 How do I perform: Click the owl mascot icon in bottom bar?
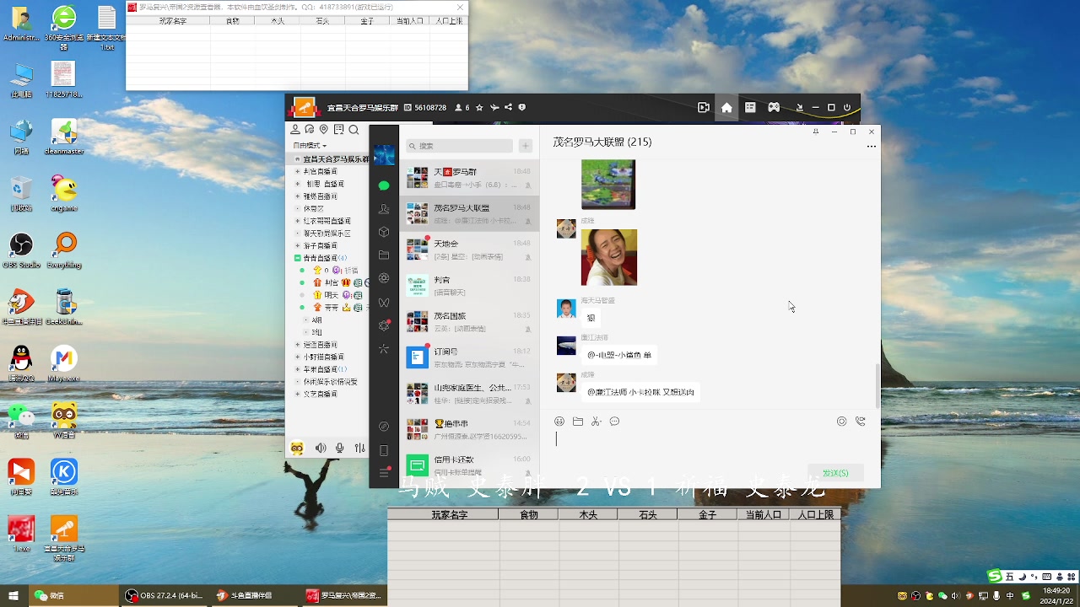(x=297, y=449)
